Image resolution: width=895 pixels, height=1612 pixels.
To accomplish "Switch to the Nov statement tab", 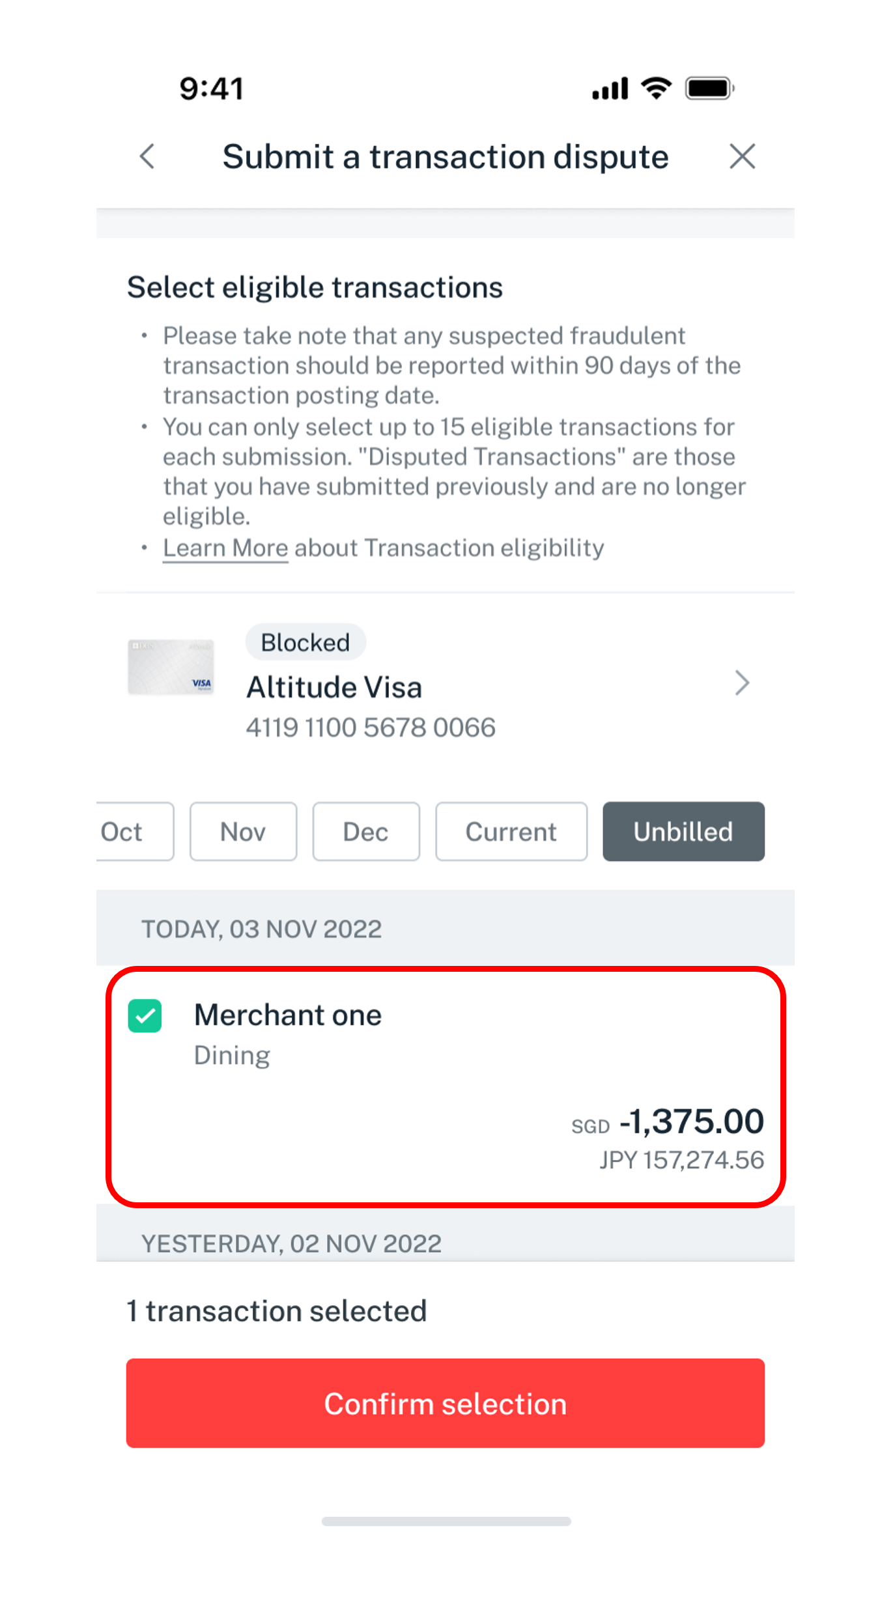I will pos(243,831).
